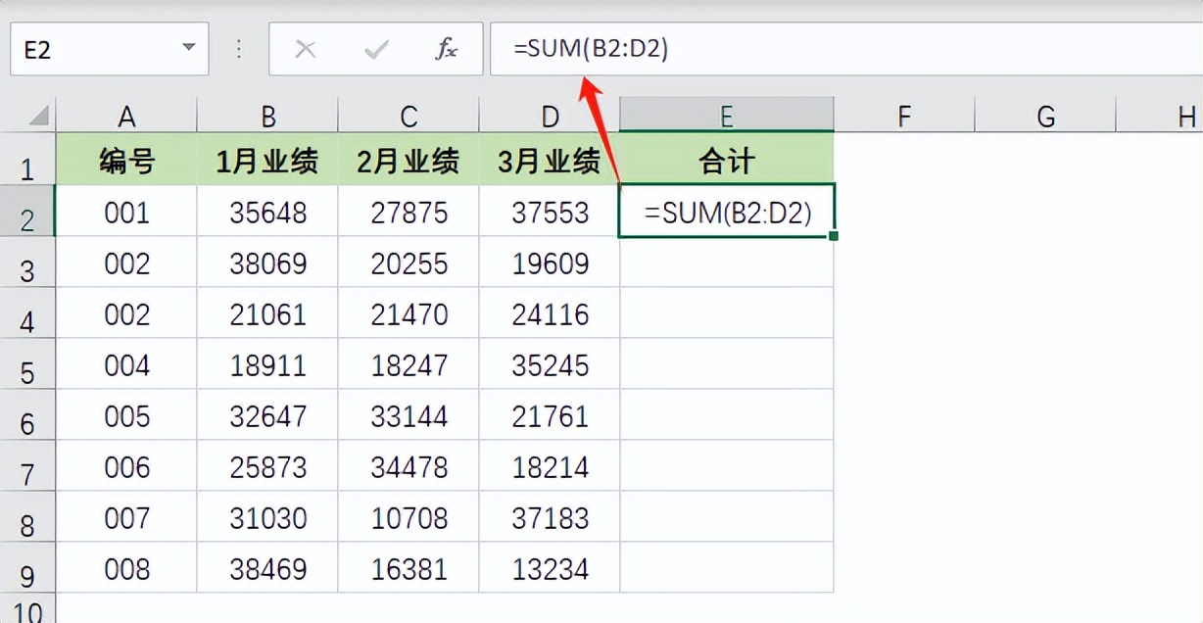The image size is (1203, 623).
Task: Click the 1月业绩 header cell
Action: coord(267,161)
